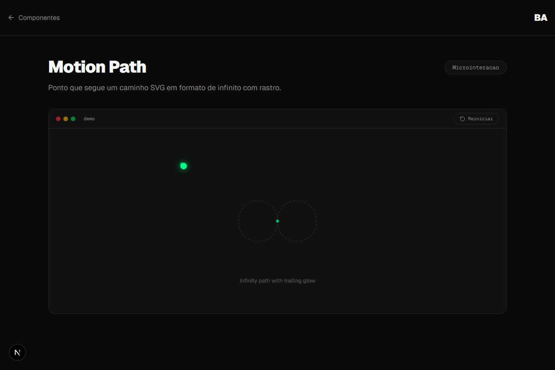Screen dimensions: 555x370
Task: Click the BA logo in the header
Action: [x=540, y=18]
